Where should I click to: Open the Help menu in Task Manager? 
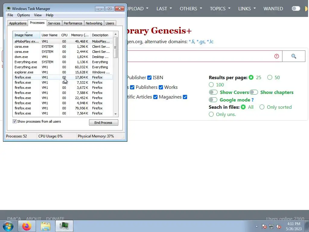click(49, 15)
